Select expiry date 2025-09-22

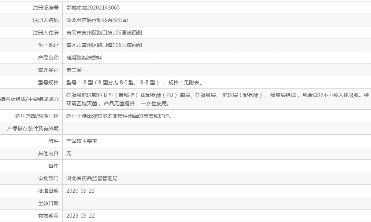point(81,216)
